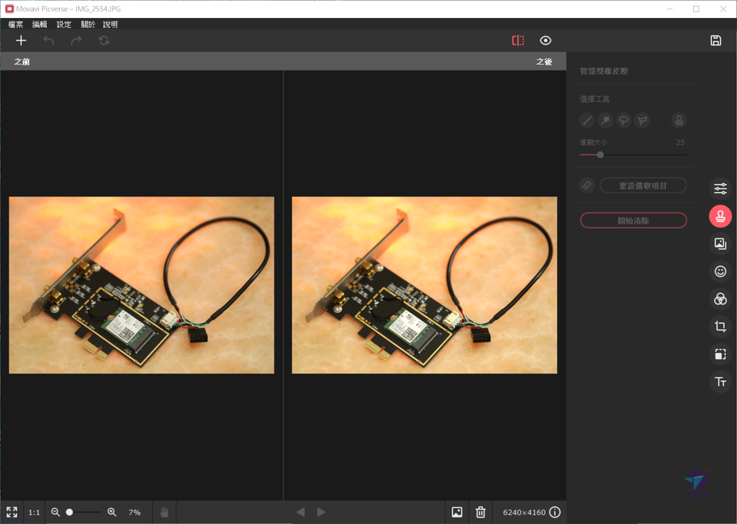Undo the last action with the undo arrow
This screenshot has width=737, height=524.
point(48,40)
